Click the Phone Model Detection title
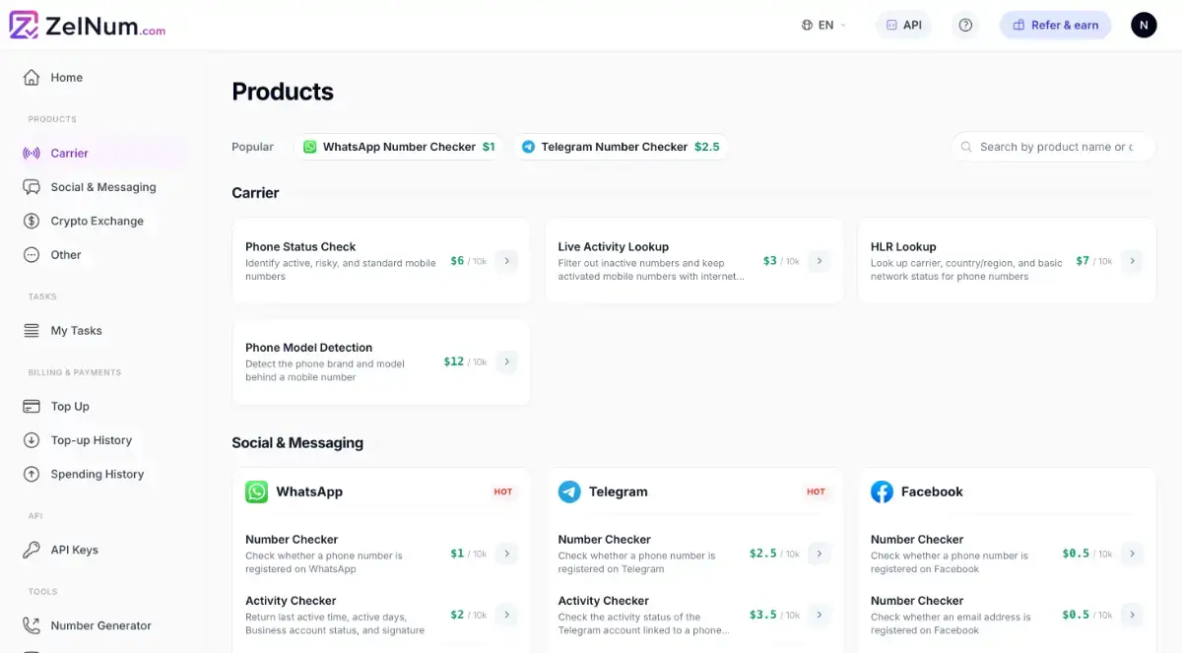The width and height of the screenshot is (1182, 653). [308, 348]
